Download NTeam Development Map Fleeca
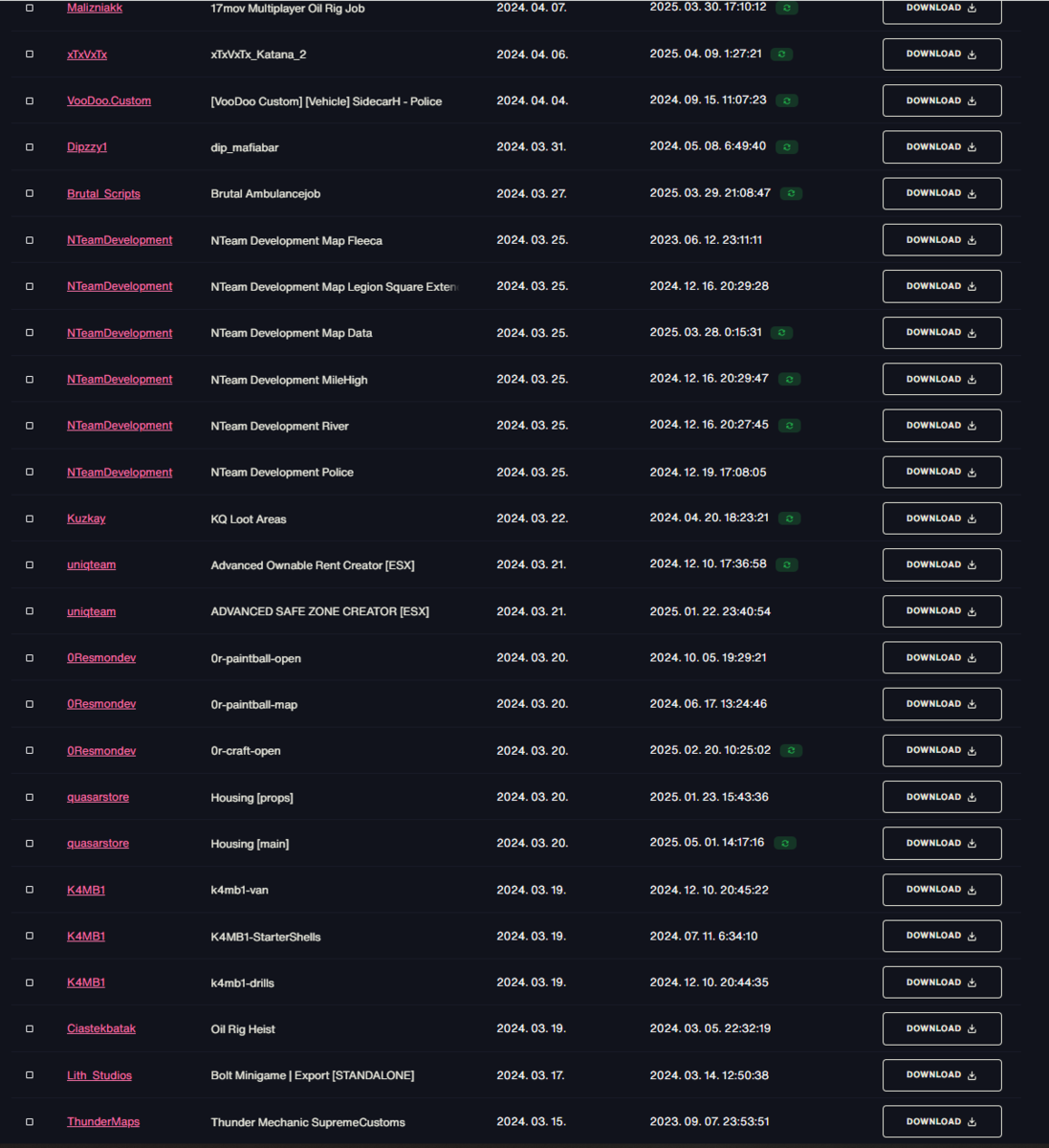Screen dimensions: 1049x1148 tap(942, 240)
